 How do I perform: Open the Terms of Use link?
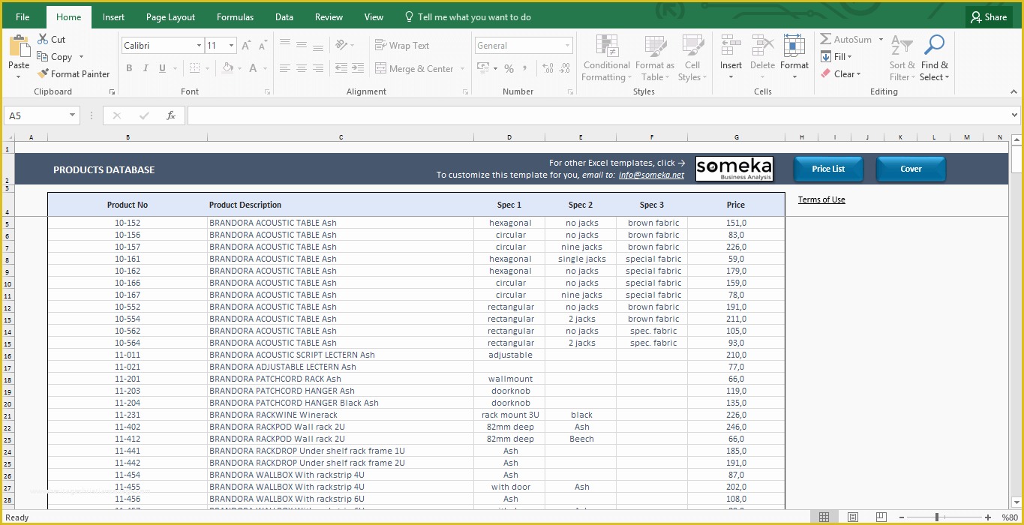pyautogui.click(x=821, y=199)
